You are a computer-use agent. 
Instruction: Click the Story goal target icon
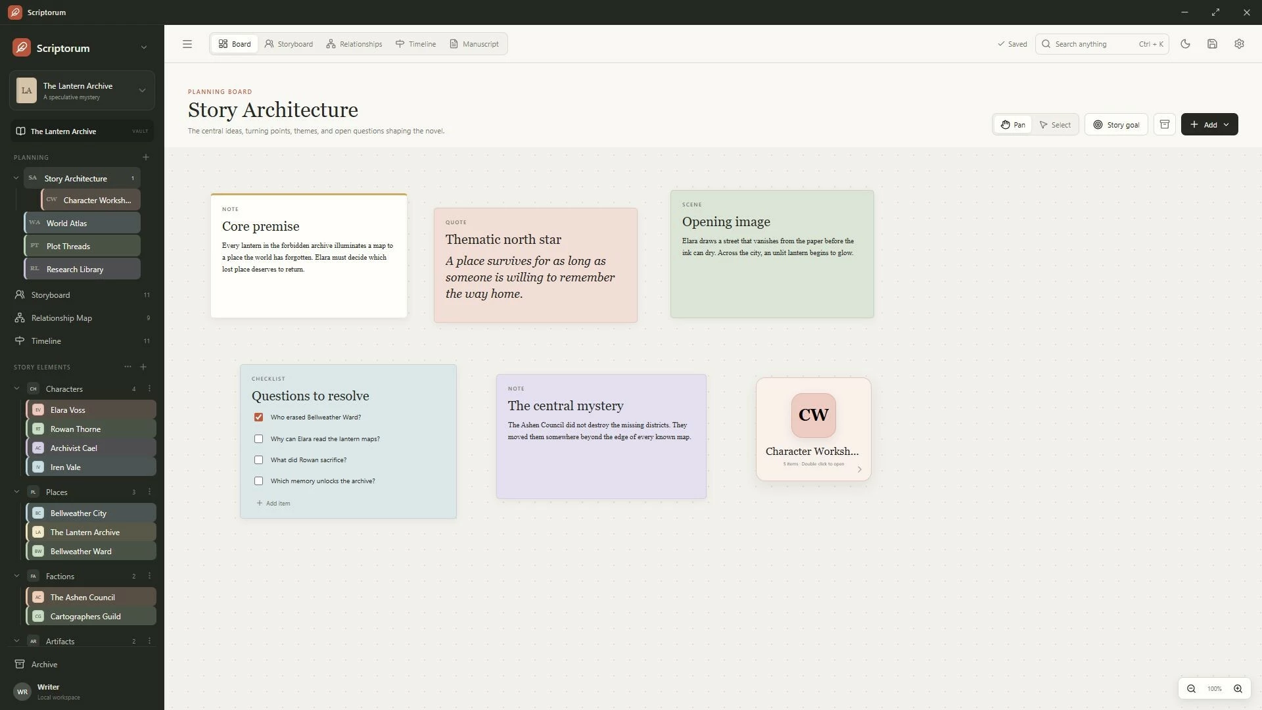click(1098, 124)
